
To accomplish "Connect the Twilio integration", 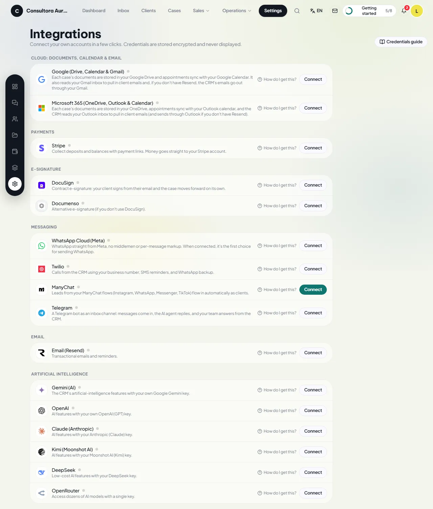I will coord(313,269).
